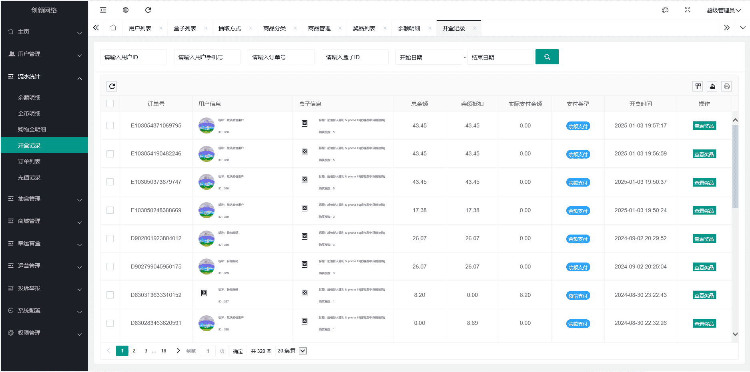Open the 20 条/页 page size dropdown
This screenshot has height=372, width=750.
(291, 351)
